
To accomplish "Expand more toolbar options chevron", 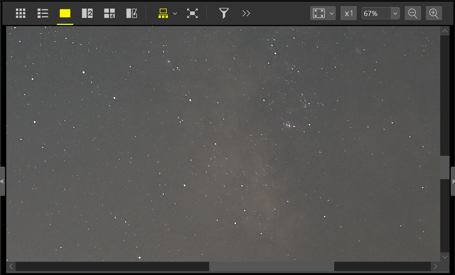I will 246,13.
